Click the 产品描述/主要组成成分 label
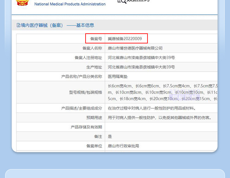The width and height of the screenshot is (230, 178). pyautogui.click(x=82, y=108)
